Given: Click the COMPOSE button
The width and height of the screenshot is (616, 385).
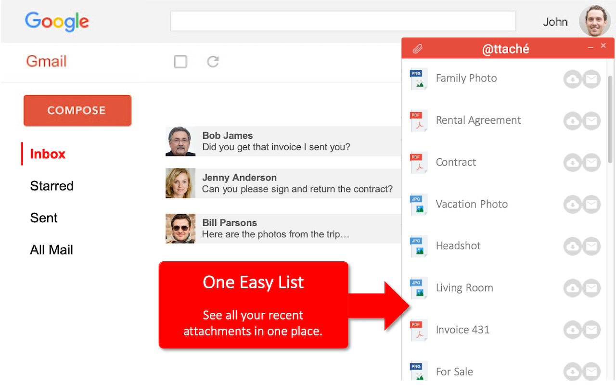Looking at the screenshot, I should [x=77, y=110].
